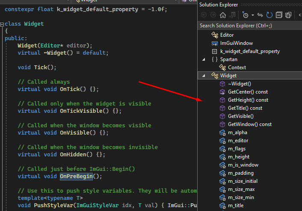Click the Home icon in Solution Explorer

coord(223,15)
